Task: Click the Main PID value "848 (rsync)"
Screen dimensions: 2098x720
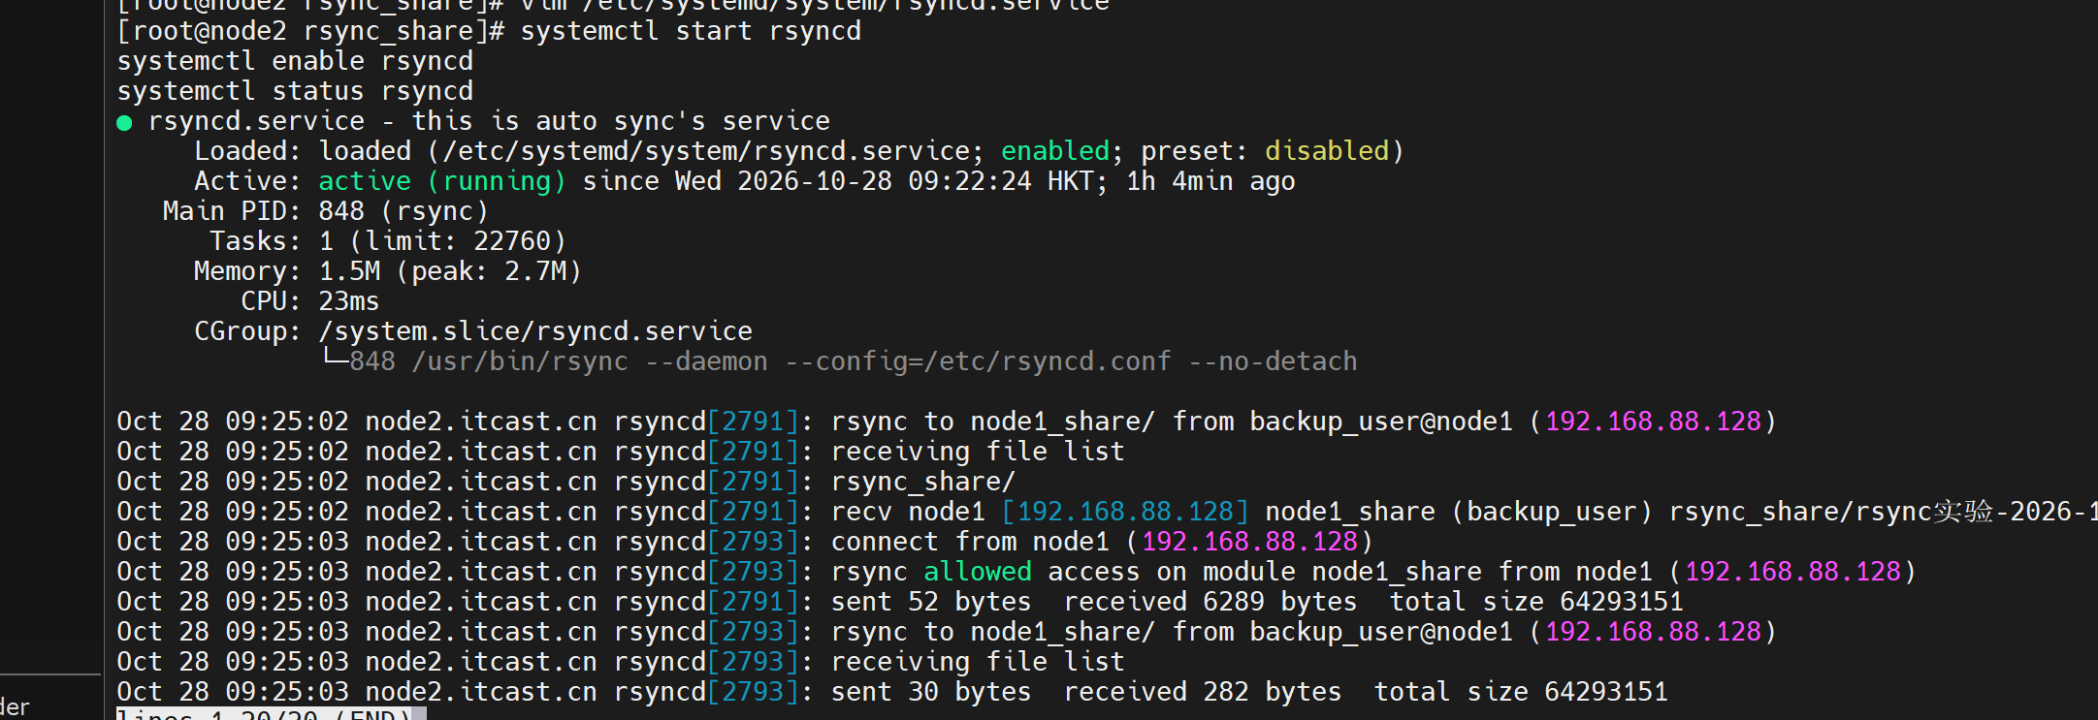Action: coord(403,211)
